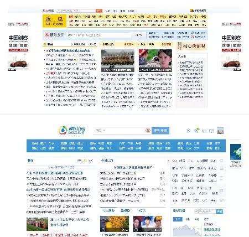Click the Tencent 腾讯网 qq.com logo
This screenshot has height=237, width=249.
[72, 130]
